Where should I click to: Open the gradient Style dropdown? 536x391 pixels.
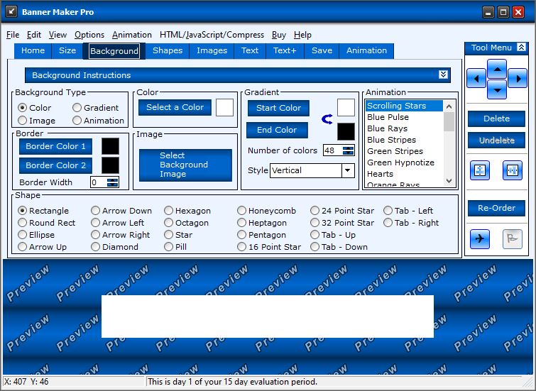348,170
